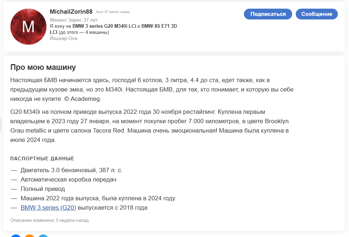Click the orange round share icon

point(30,236)
